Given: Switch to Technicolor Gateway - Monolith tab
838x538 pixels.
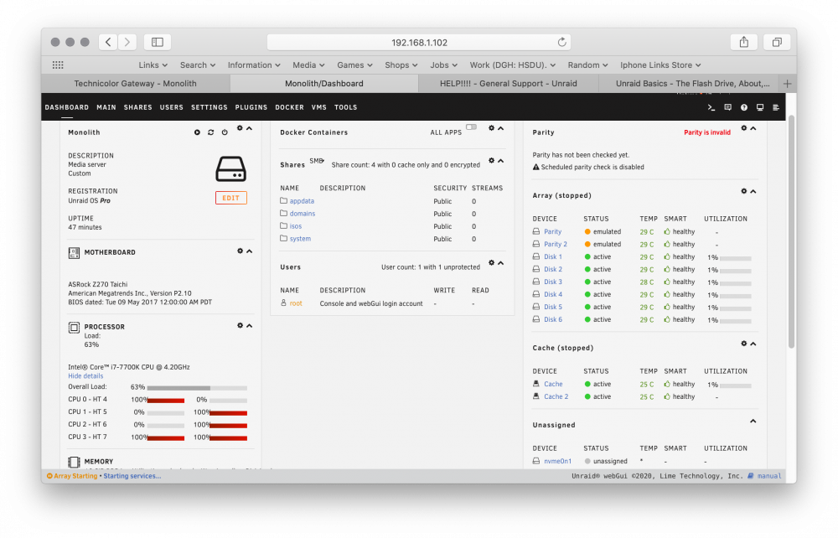Looking at the screenshot, I should (135, 83).
